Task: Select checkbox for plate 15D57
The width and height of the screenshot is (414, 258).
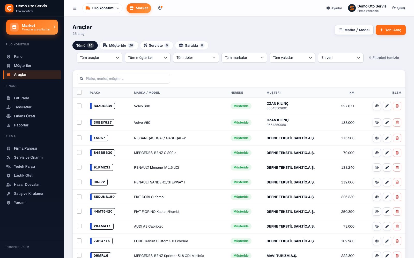Action: [79, 138]
